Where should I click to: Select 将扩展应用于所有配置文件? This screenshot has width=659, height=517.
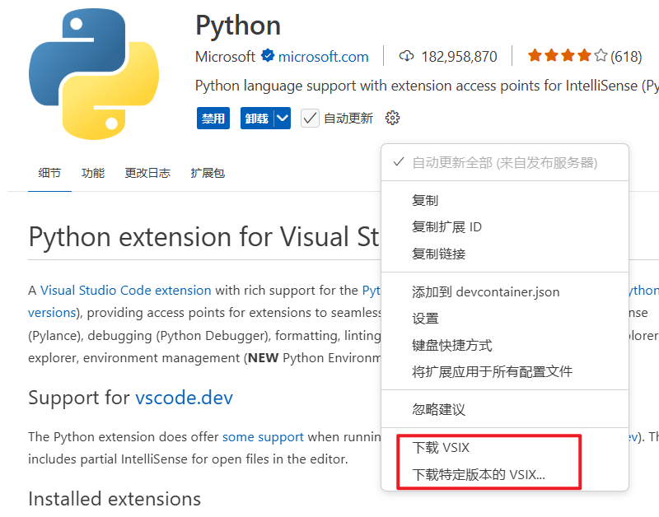tap(505, 371)
